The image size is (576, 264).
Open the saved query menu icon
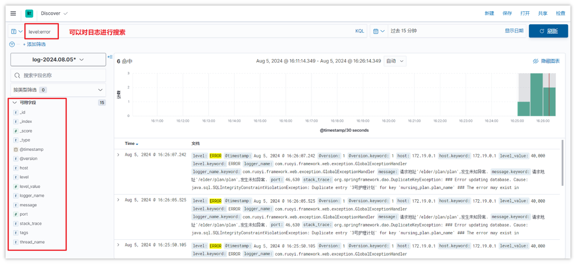17,31
